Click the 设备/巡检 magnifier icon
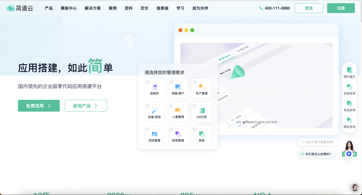This screenshot has height=195, width=362. click(x=154, y=110)
